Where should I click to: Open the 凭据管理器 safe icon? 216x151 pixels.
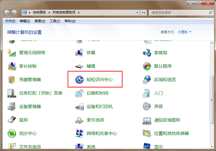coord(12,80)
